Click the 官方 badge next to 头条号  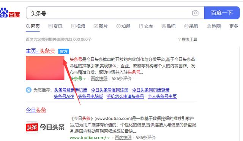pyautogui.click(x=64, y=51)
